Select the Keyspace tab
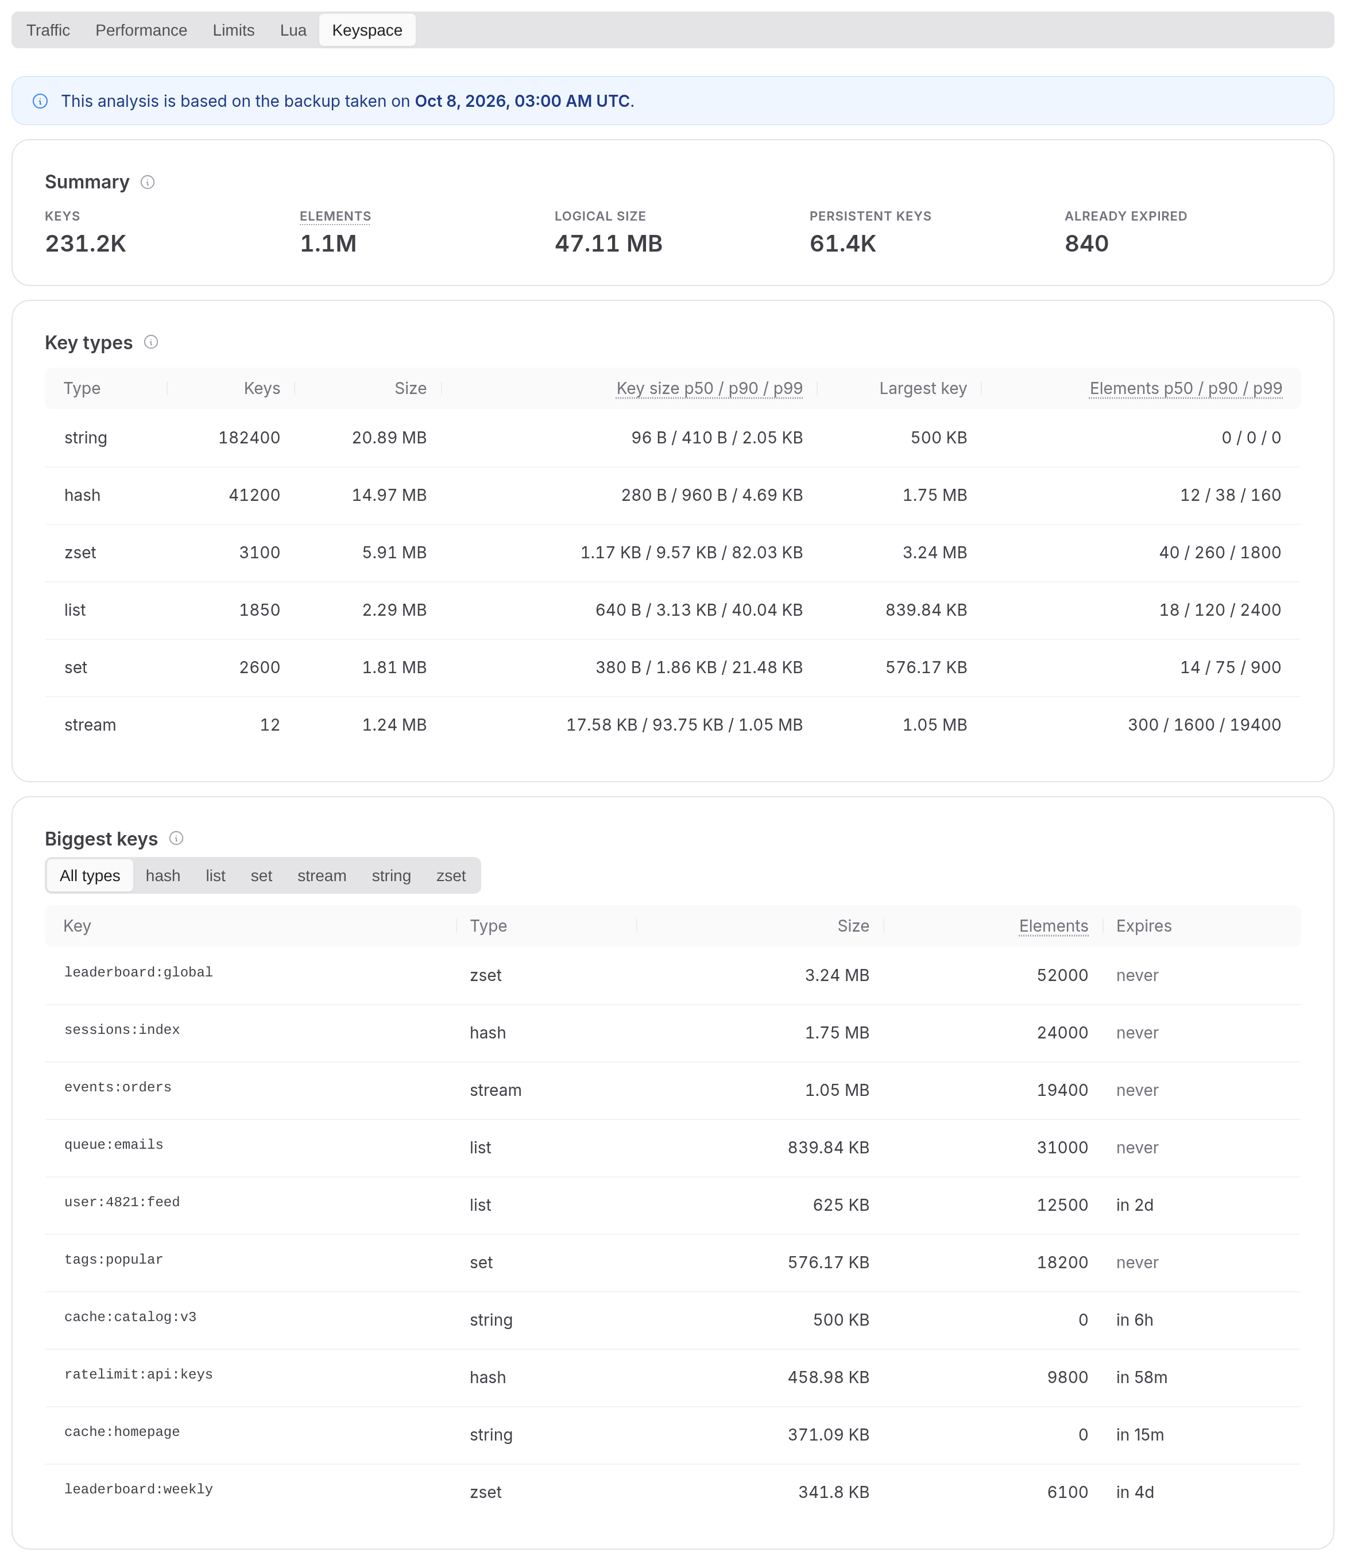The height and width of the screenshot is (1560, 1346). (x=368, y=30)
